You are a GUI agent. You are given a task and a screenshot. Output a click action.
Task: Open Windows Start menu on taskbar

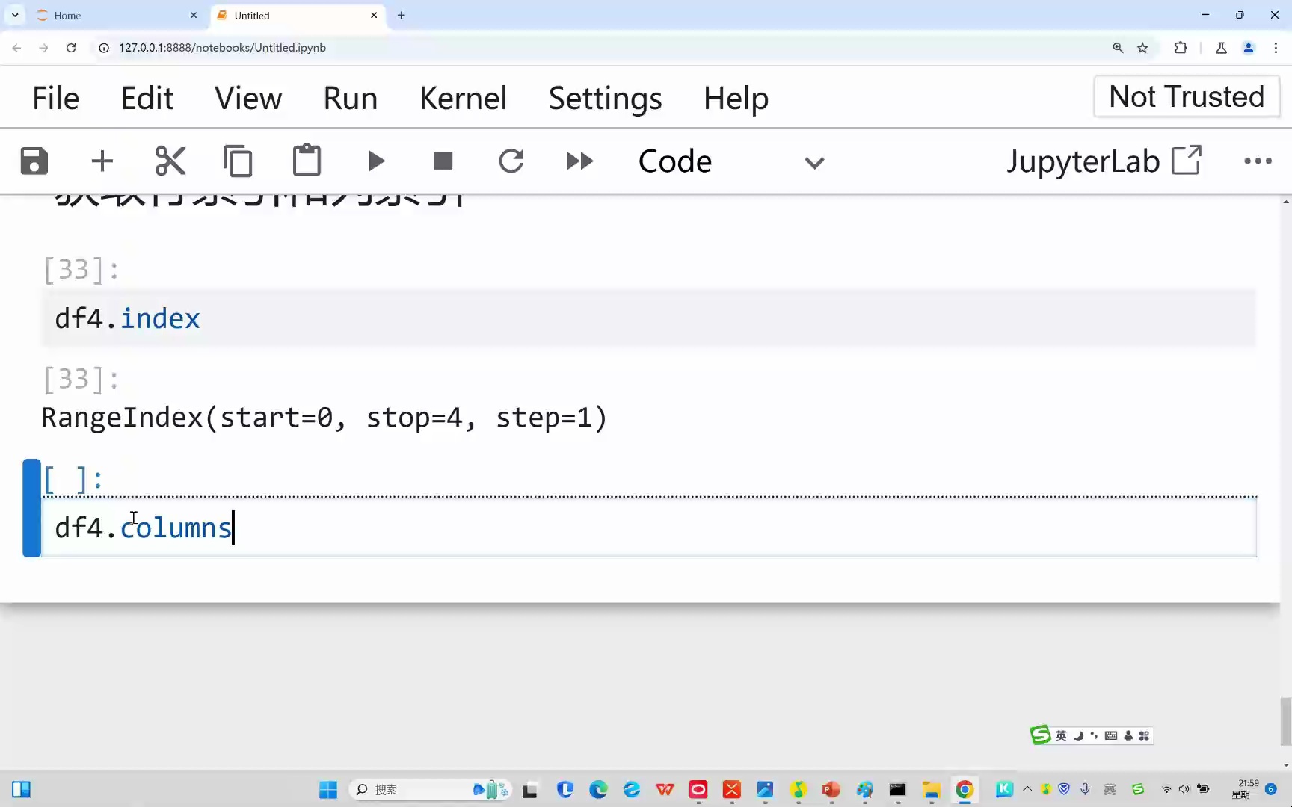328,789
